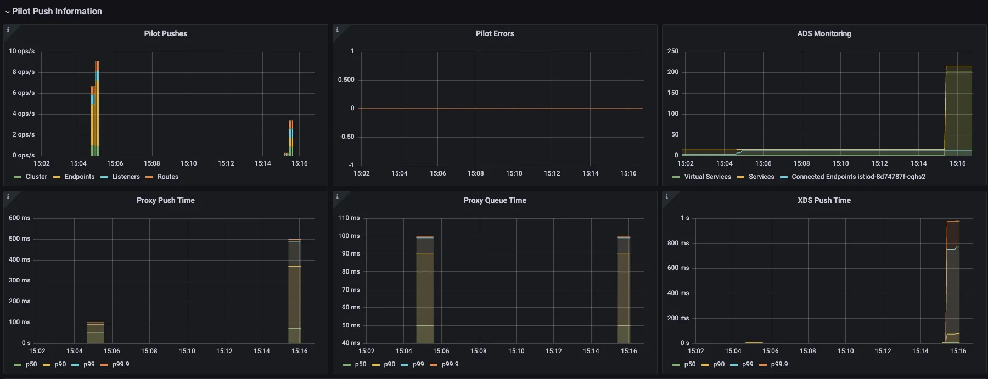The height and width of the screenshot is (379, 988).
Task: Click the Listeners blue color swatch
Action: (104, 177)
